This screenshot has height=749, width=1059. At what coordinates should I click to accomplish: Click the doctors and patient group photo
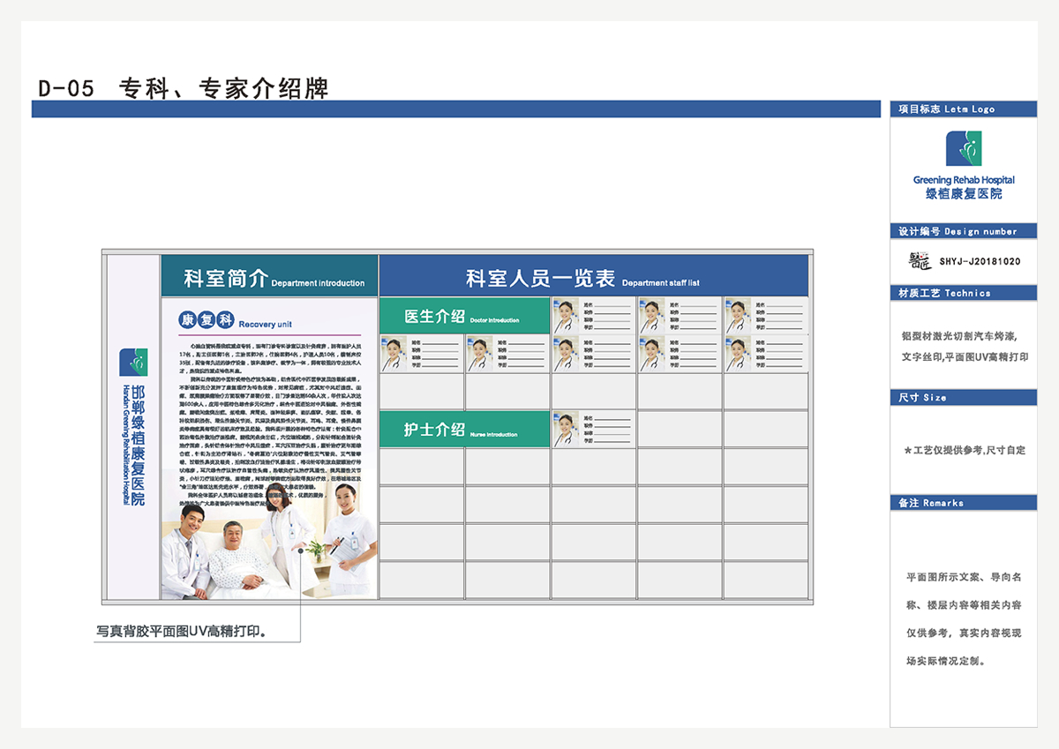click(269, 548)
